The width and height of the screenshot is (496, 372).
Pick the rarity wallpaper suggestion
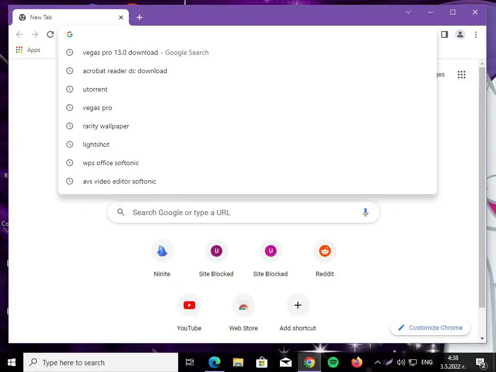coord(248,126)
